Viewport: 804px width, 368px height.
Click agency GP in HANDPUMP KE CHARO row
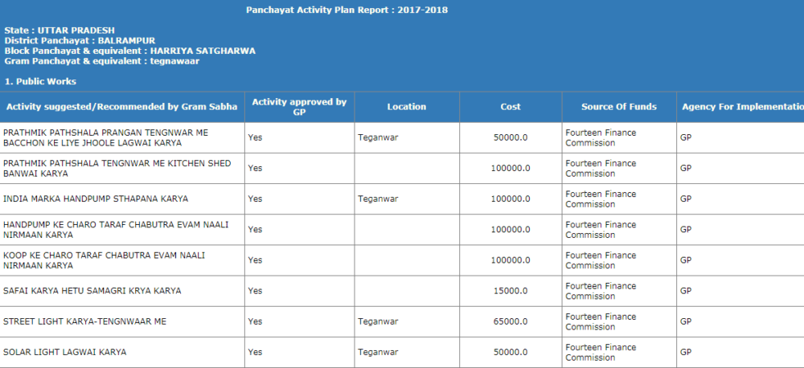click(x=686, y=230)
